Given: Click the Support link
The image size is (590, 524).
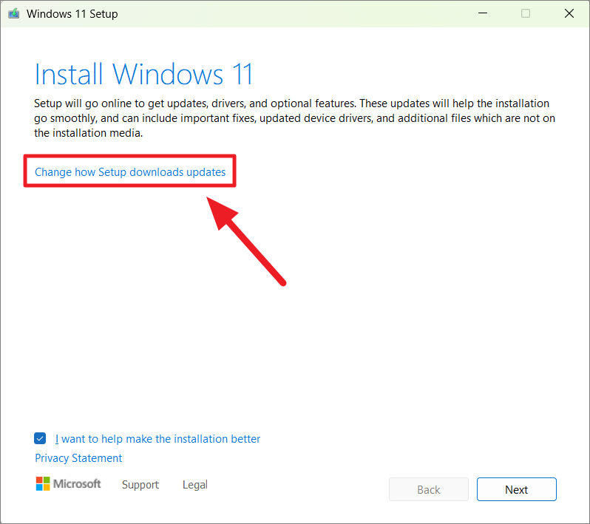Looking at the screenshot, I should click(140, 485).
